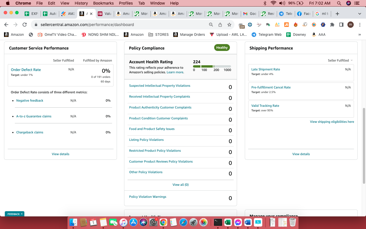Click the Bluetooth icon in the menu bar

265,3
